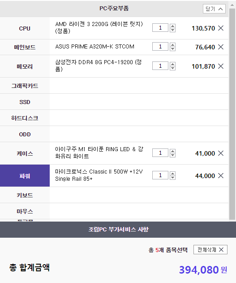The width and height of the screenshot is (236, 283).
Task: Decrease case quantity with down arrow
Action: pyautogui.click(x=172, y=155)
